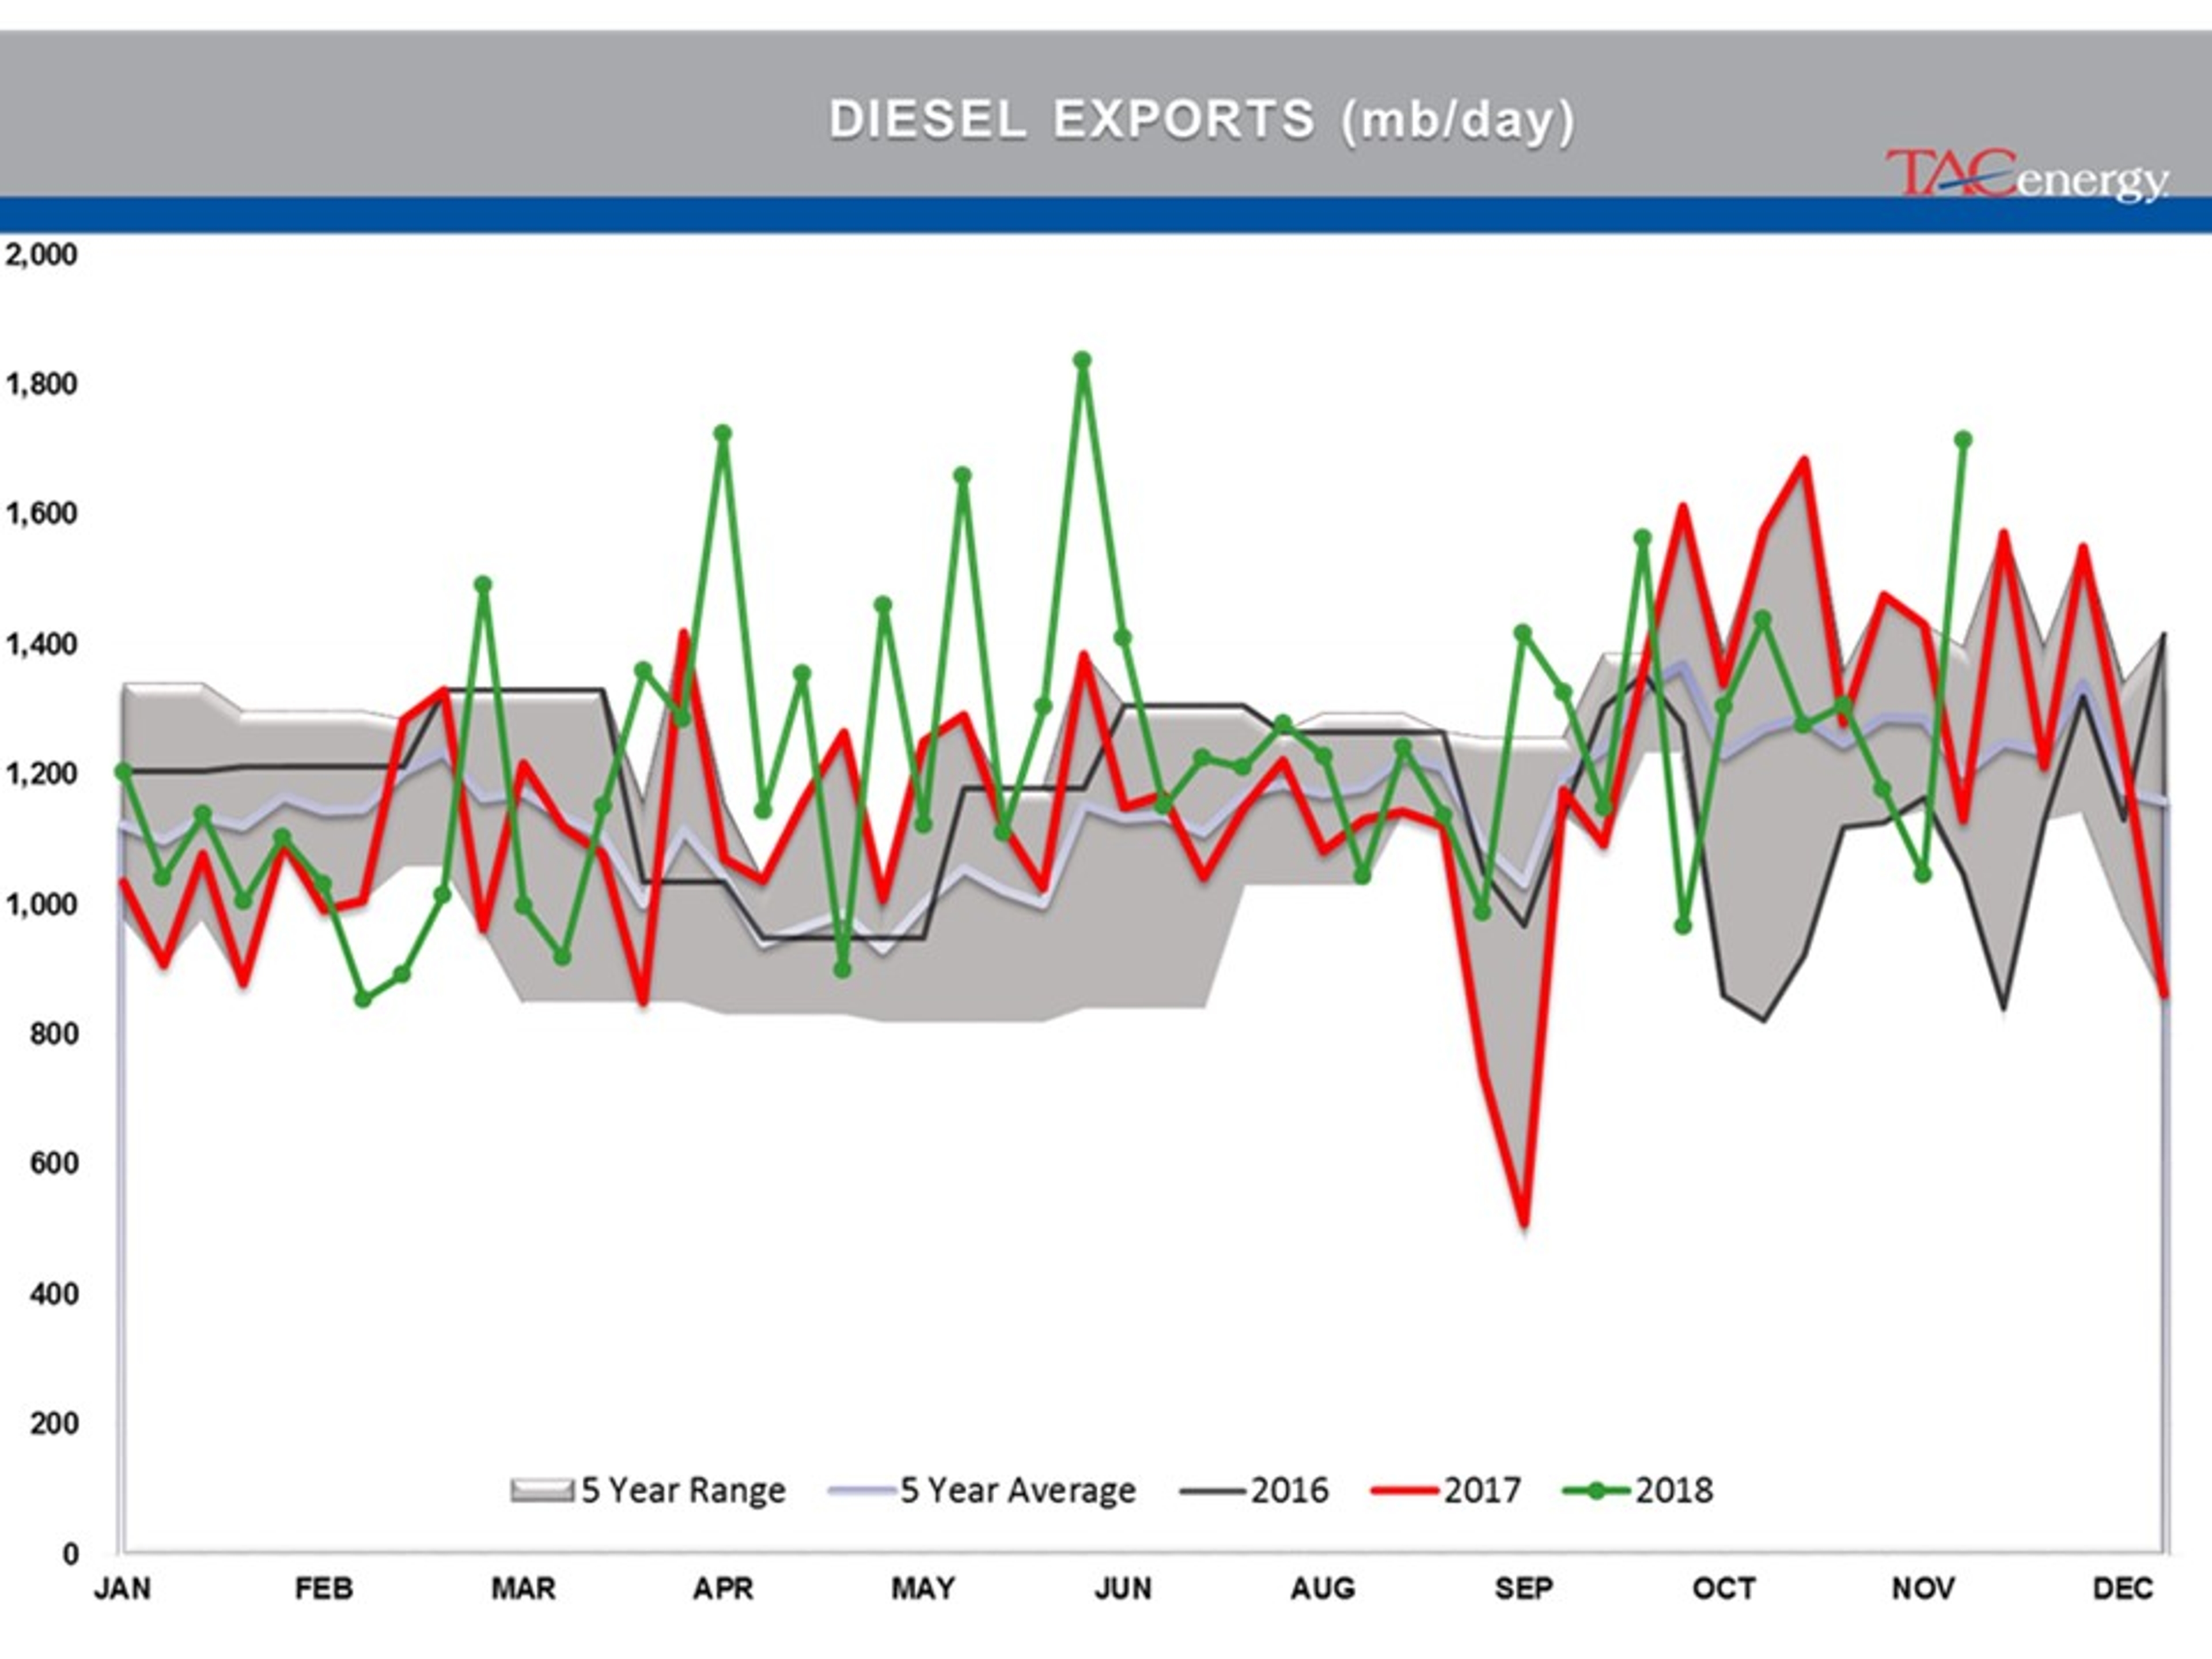
Task: Click the DEC axis label
Action: [x=2123, y=1588]
